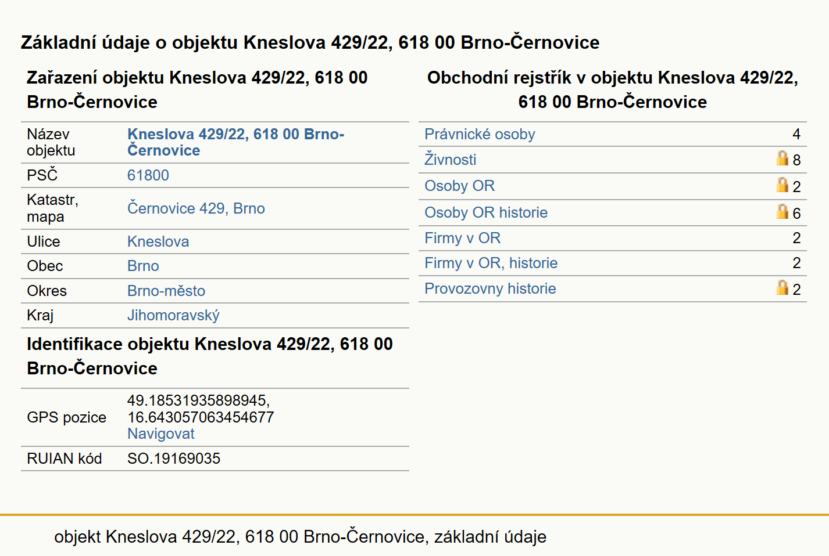
Task: Click the PSČ value 61800
Action: click(148, 175)
